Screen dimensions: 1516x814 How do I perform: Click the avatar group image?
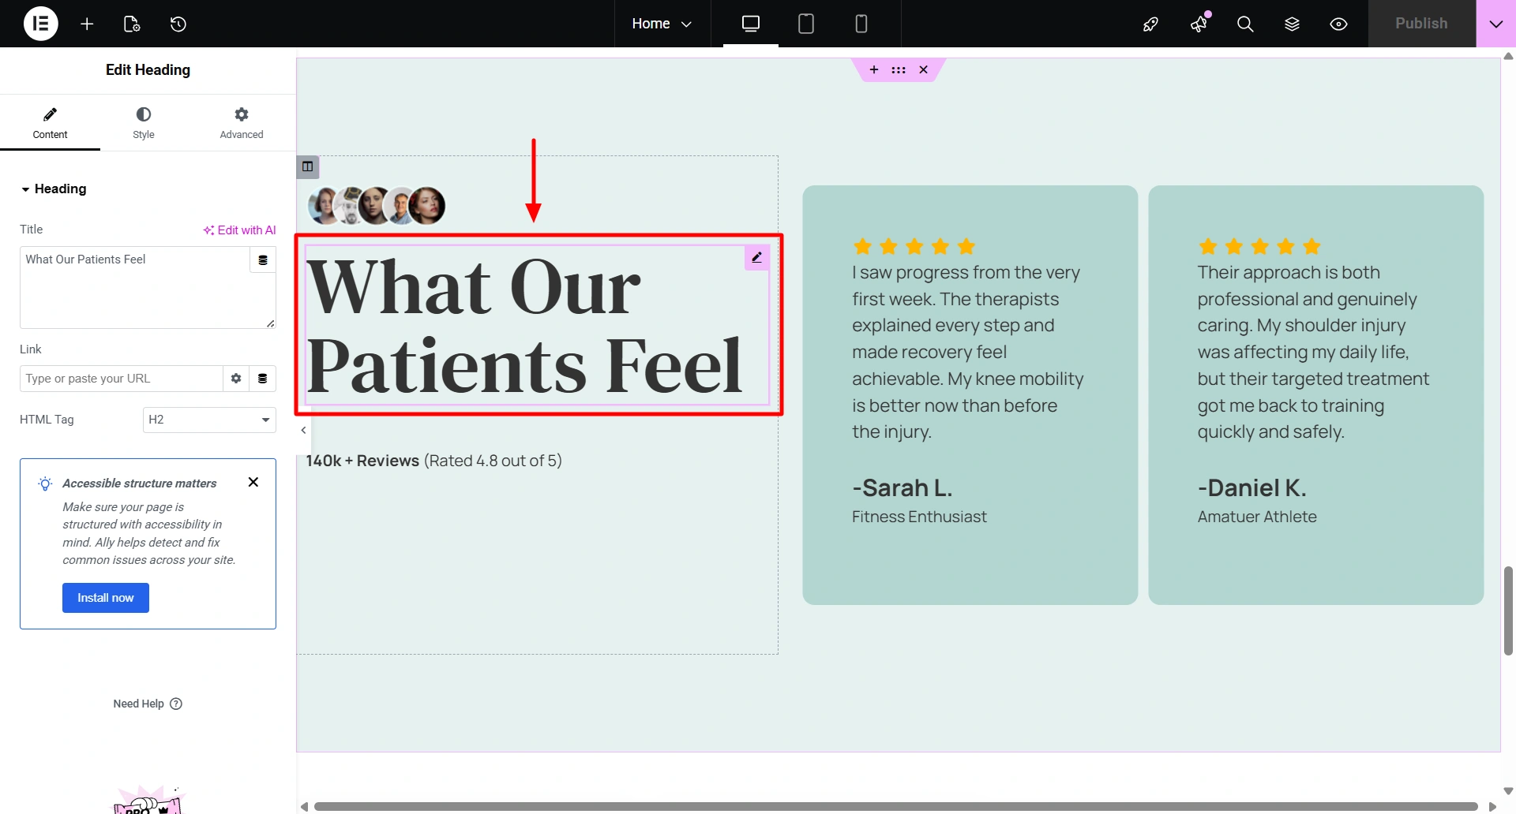377,206
